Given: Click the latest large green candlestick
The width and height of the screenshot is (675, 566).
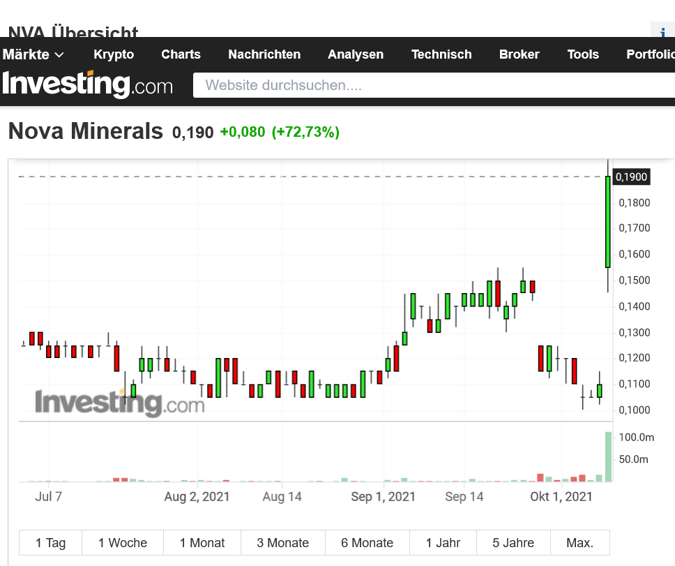Looking at the screenshot, I should coord(608,222).
